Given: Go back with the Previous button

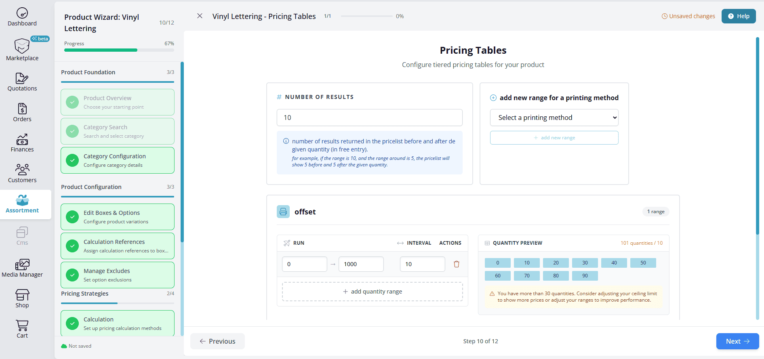Looking at the screenshot, I should click(217, 341).
